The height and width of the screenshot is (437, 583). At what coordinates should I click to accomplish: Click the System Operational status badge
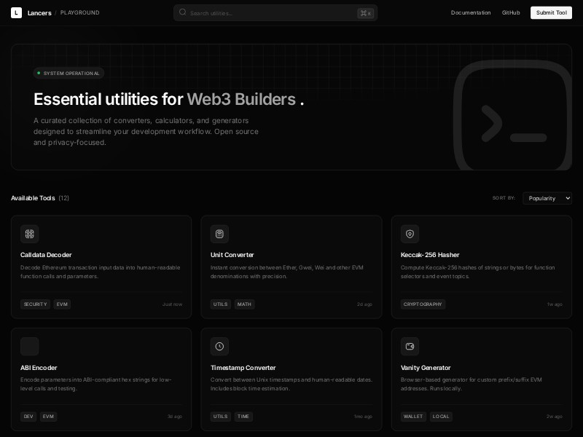pos(69,73)
